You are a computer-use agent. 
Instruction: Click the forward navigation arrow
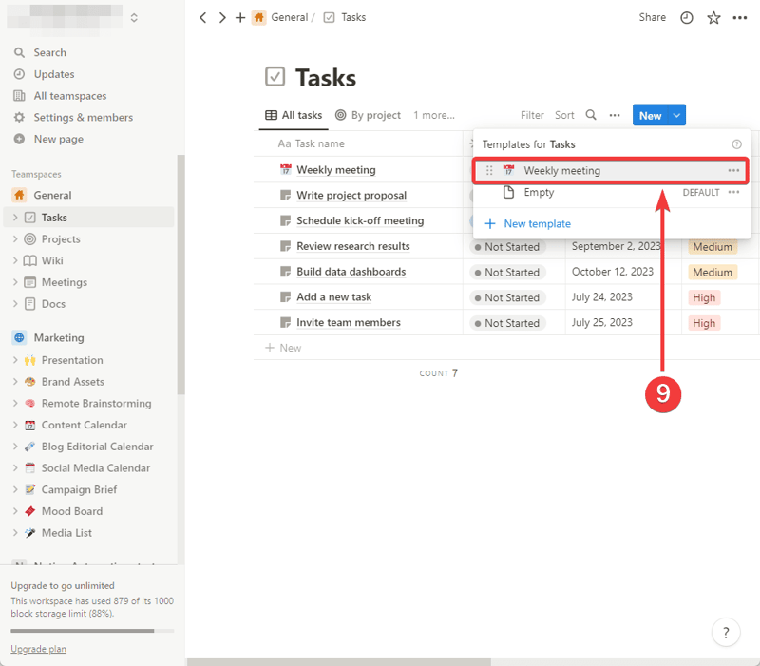click(222, 17)
